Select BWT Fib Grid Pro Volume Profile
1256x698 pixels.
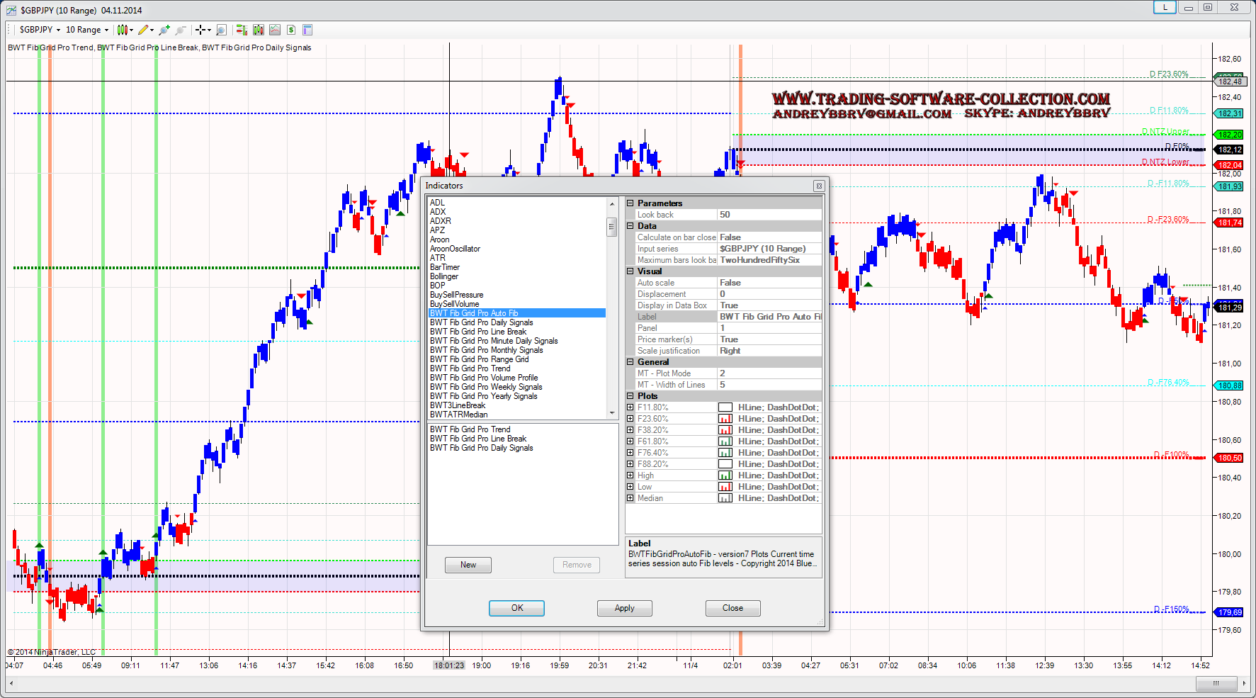point(484,378)
